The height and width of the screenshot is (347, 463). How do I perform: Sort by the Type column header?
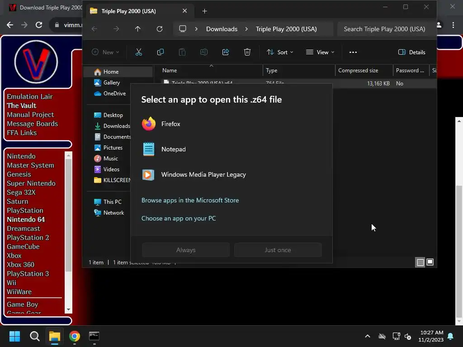click(x=299, y=70)
